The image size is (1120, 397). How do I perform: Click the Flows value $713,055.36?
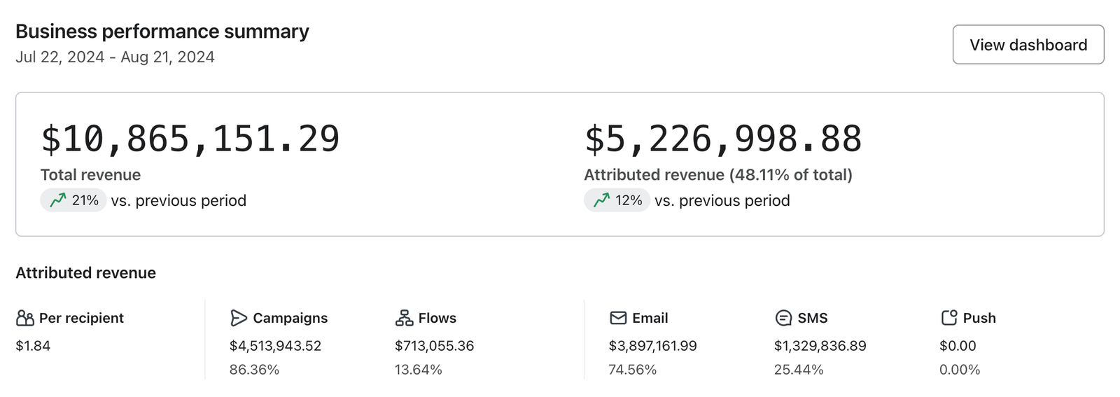tap(434, 346)
